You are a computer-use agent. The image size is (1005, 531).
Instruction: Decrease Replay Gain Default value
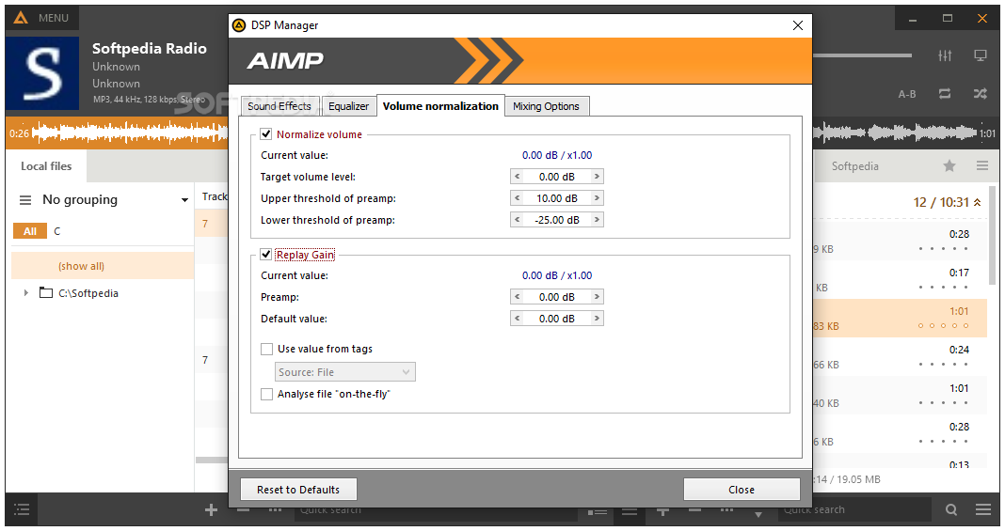(x=518, y=319)
